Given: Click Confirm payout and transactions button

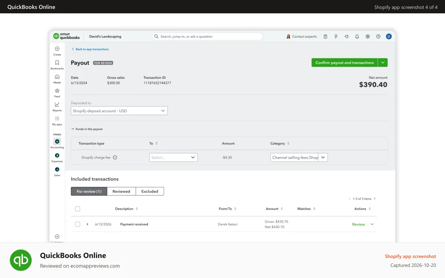Looking at the screenshot, I should 345,63.
